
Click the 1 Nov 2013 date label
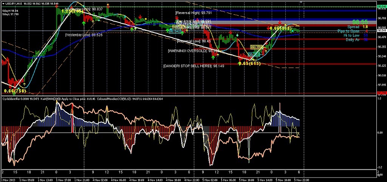[8, 180]
